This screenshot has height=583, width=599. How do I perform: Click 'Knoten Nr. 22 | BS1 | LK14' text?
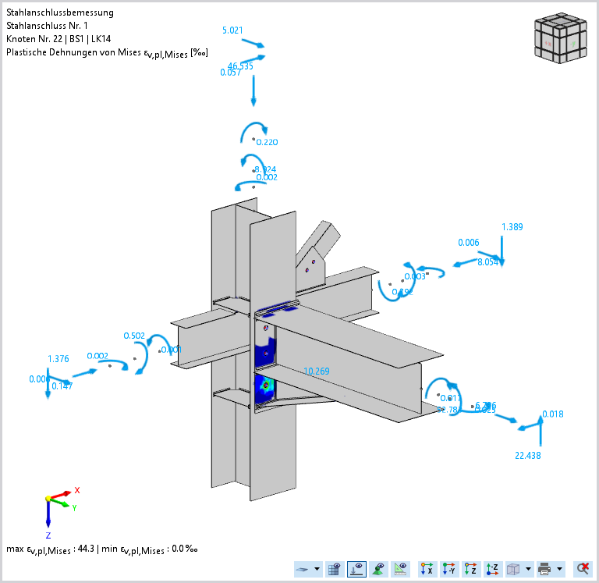(x=58, y=39)
